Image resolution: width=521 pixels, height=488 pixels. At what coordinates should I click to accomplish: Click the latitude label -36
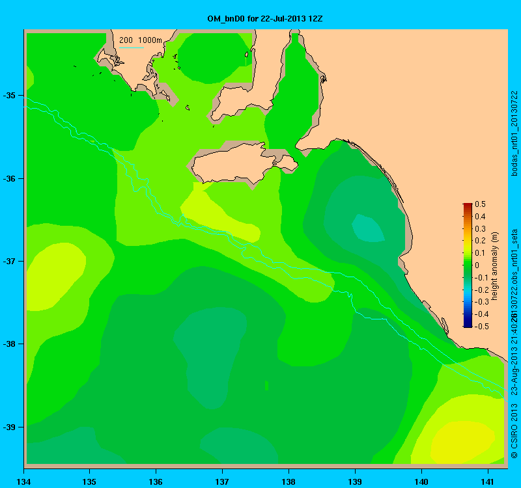pos(9,178)
